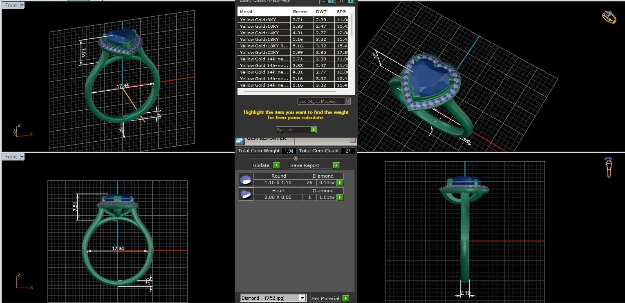The width and height of the screenshot is (625, 303).
Task: Open the lower Front viewport dropdown arrow
Action: tap(22, 157)
